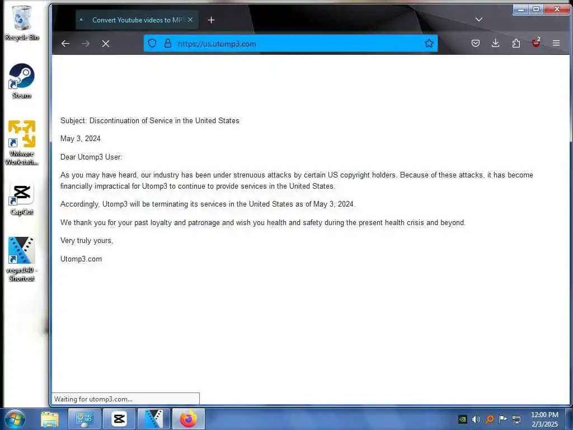Bookmark this page with the star icon

point(429,43)
